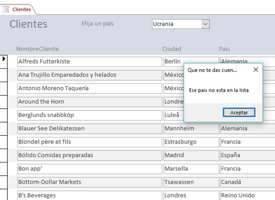
Task: Click the Tsawassen city field
Action: tap(191, 182)
